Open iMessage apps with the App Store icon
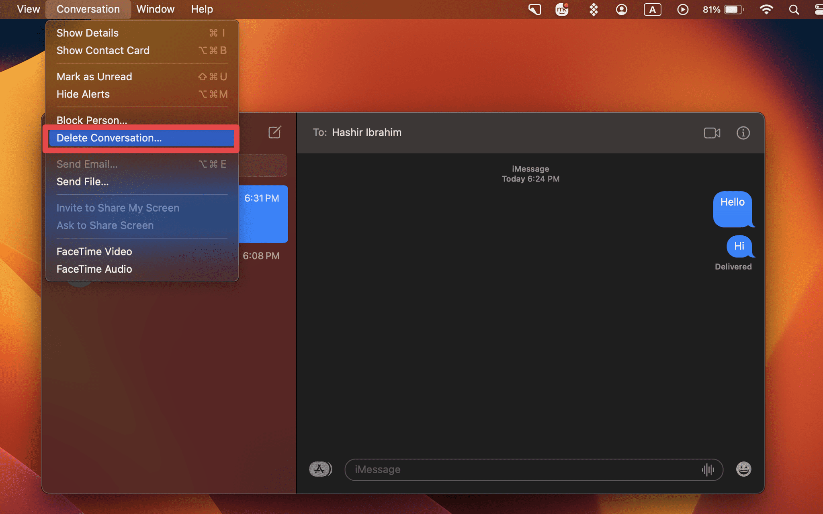The width and height of the screenshot is (823, 514). 320,469
